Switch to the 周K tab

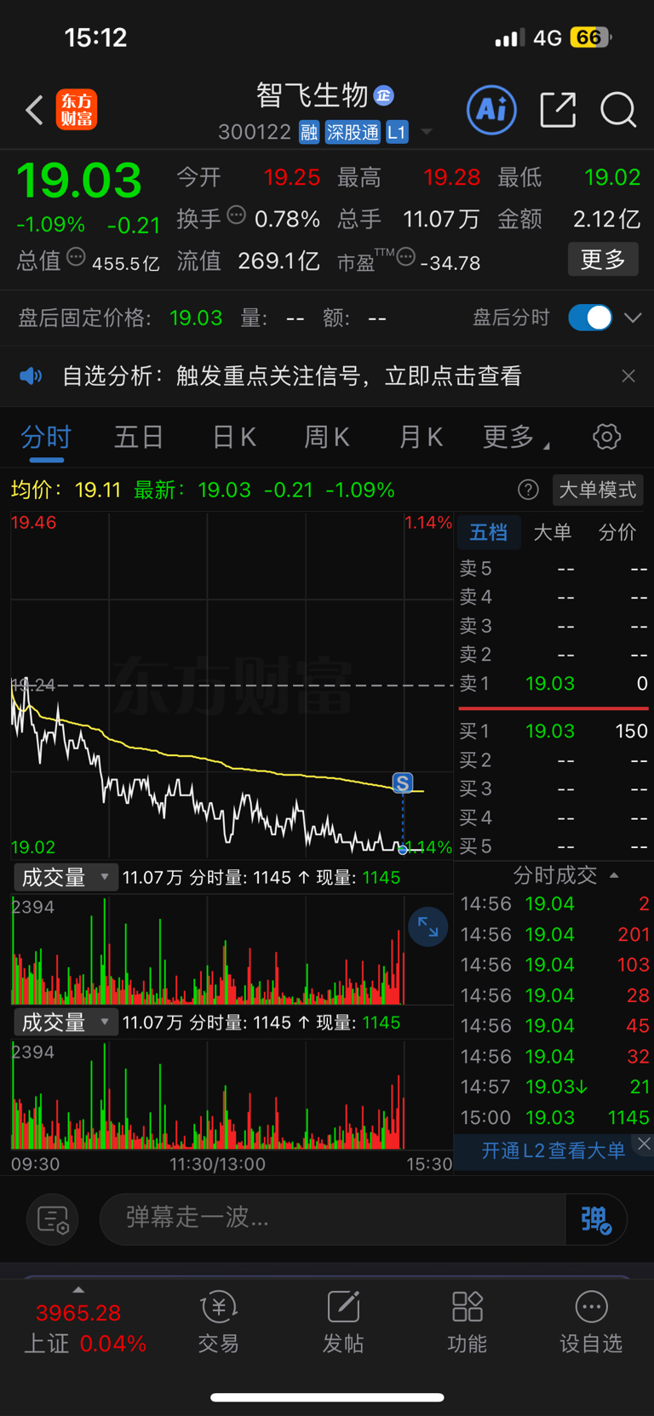(x=327, y=437)
